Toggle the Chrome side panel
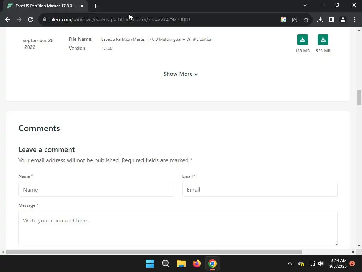This screenshot has width=362, height=272. tap(332, 20)
